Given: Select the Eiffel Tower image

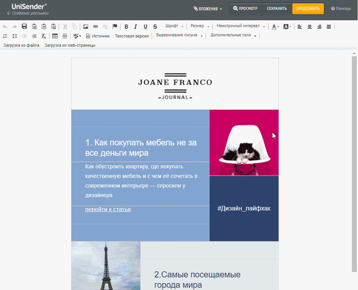Looking at the screenshot, I should pyautogui.click(x=106, y=266).
